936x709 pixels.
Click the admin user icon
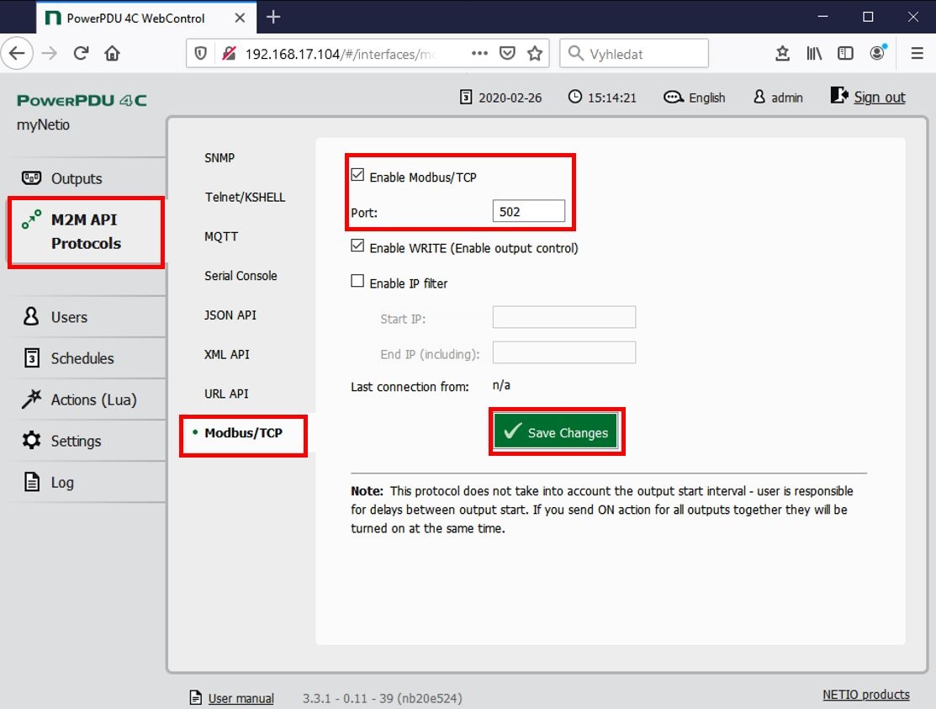pyautogui.click(x=759, y=97)
